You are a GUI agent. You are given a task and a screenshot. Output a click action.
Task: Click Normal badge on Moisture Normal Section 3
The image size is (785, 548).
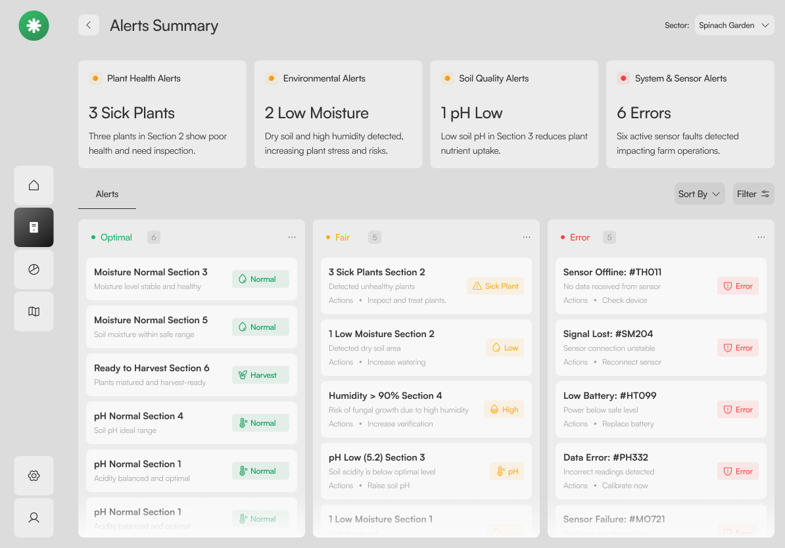[x=260, y=279]
